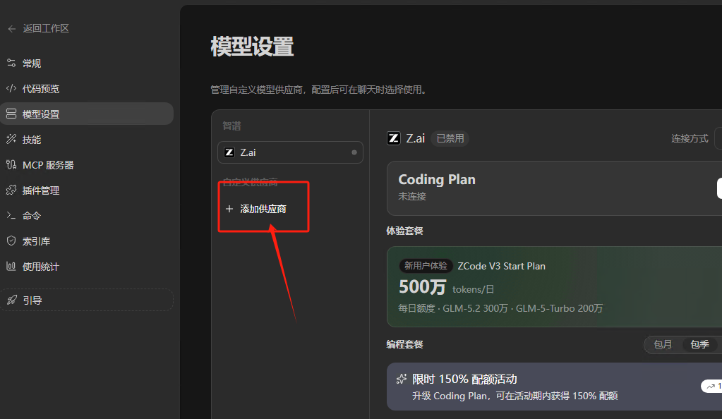This screenshot has width=722, height=419.
Task: Select 模型设置 in the sidebar
Action: point(87,114)
